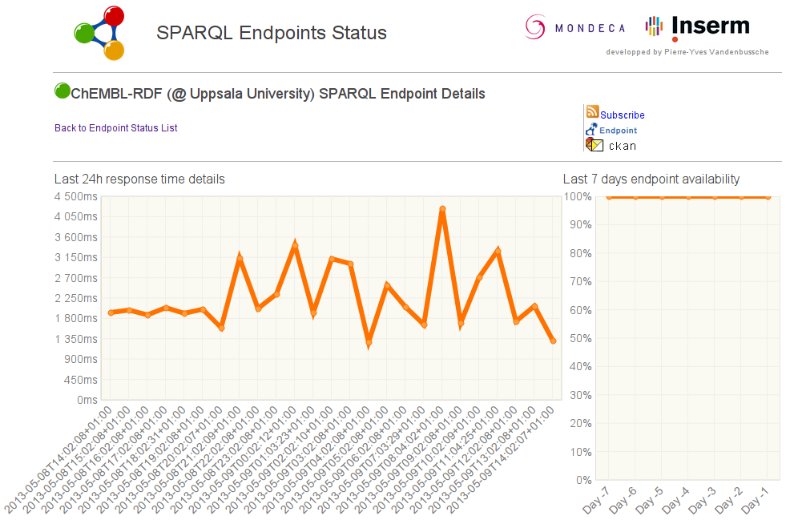Click the Day -7 availability data point
Screen dimensions: 790x528
click(x=609, y=197)
